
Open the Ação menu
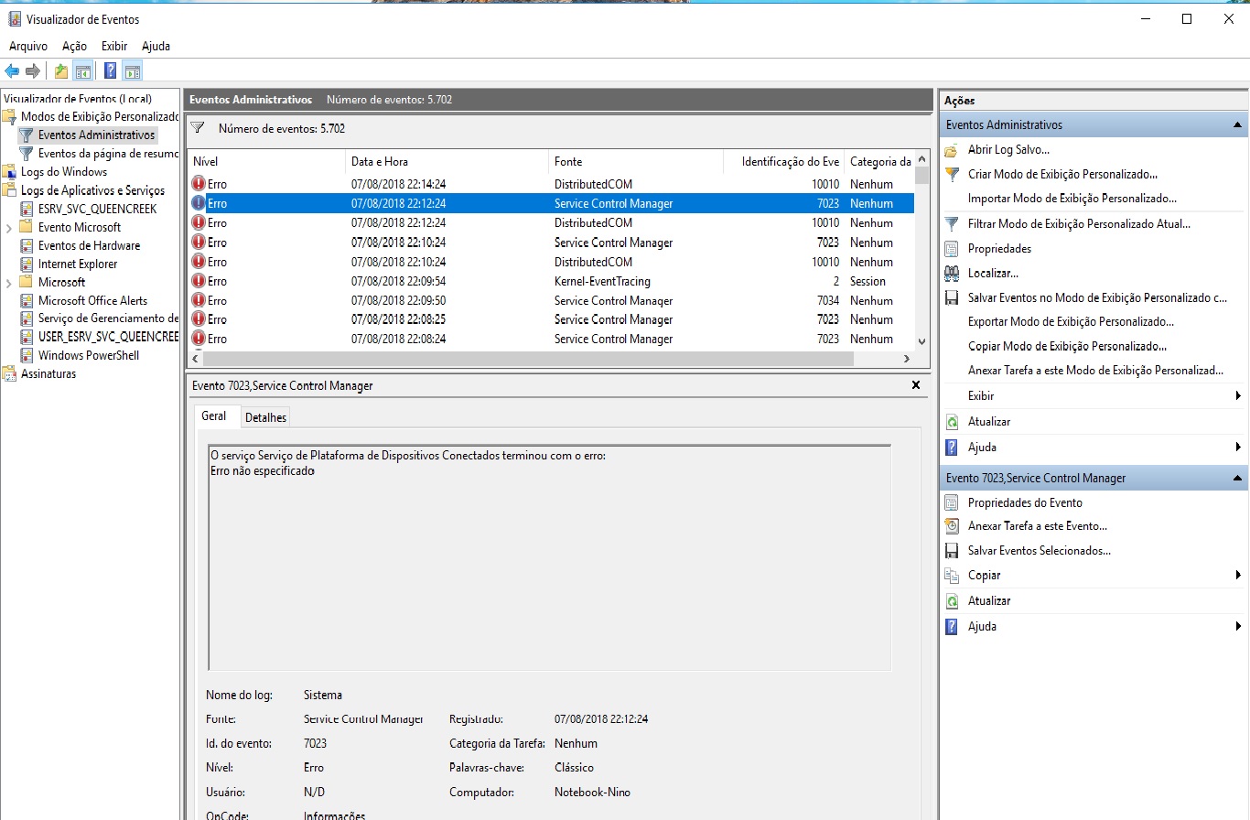[75, 46]
